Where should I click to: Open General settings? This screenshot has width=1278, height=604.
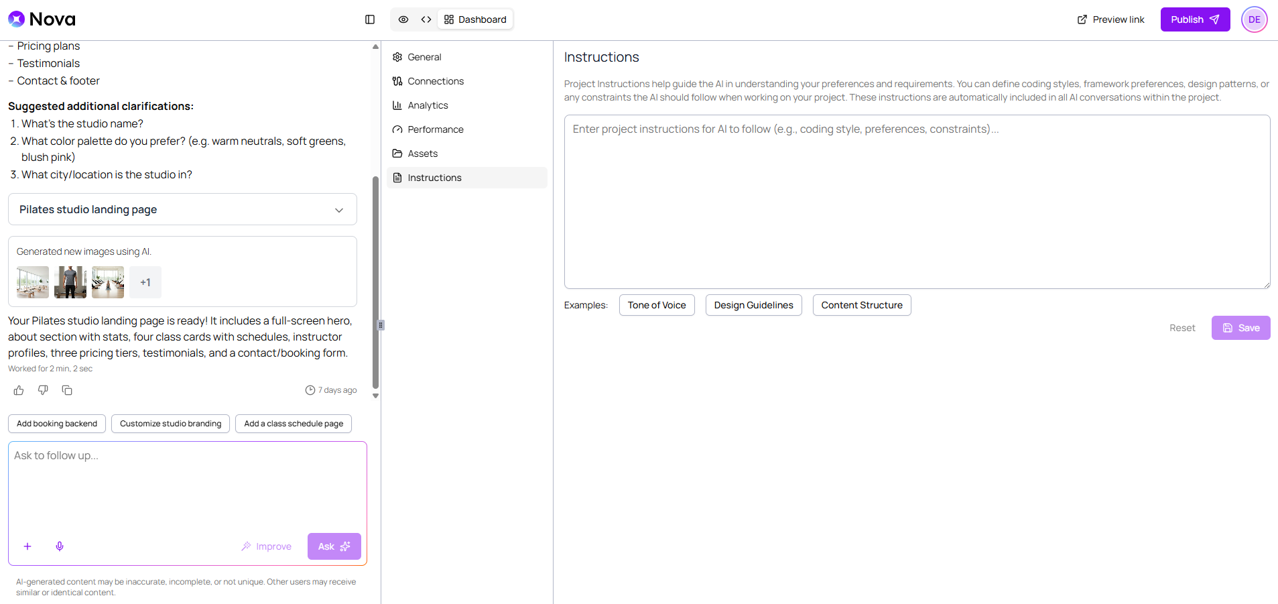tap(467, 57)
